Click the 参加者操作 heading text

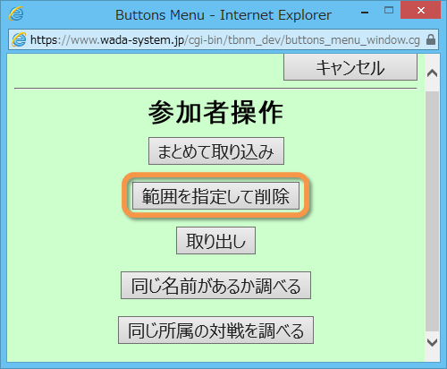click(x=215, y=112)
